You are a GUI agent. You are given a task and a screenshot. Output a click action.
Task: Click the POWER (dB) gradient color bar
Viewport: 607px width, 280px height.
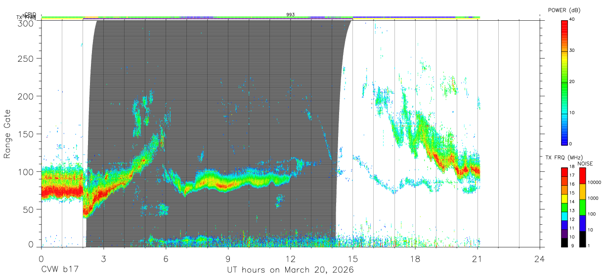(x=564, y=82)
